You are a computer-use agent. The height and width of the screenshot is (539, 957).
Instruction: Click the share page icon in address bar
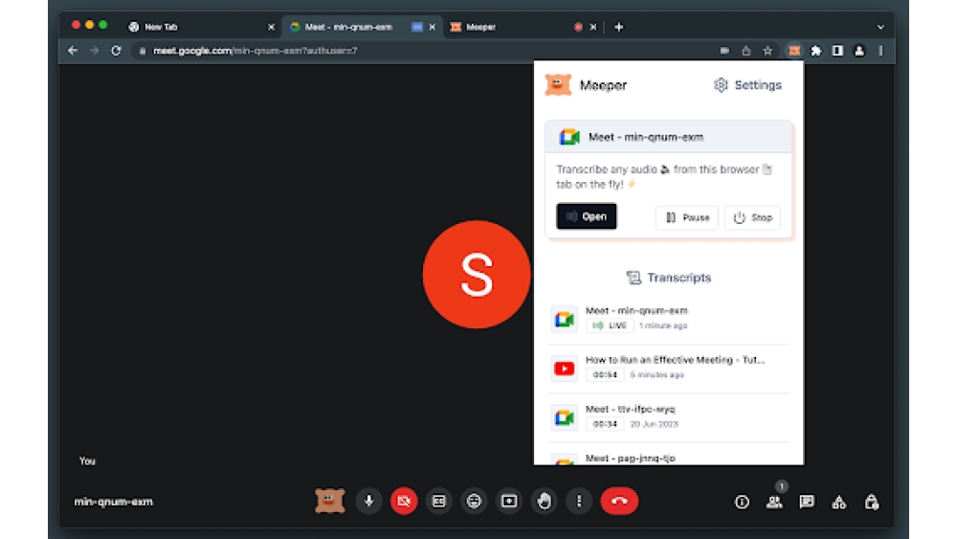(x=746, y=51)
